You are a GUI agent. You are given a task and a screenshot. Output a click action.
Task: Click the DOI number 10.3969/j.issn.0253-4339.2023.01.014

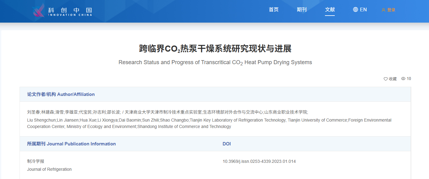(259, 161)
